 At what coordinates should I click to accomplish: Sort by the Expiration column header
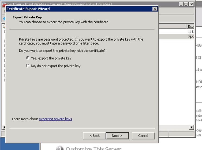click(190, 26)
